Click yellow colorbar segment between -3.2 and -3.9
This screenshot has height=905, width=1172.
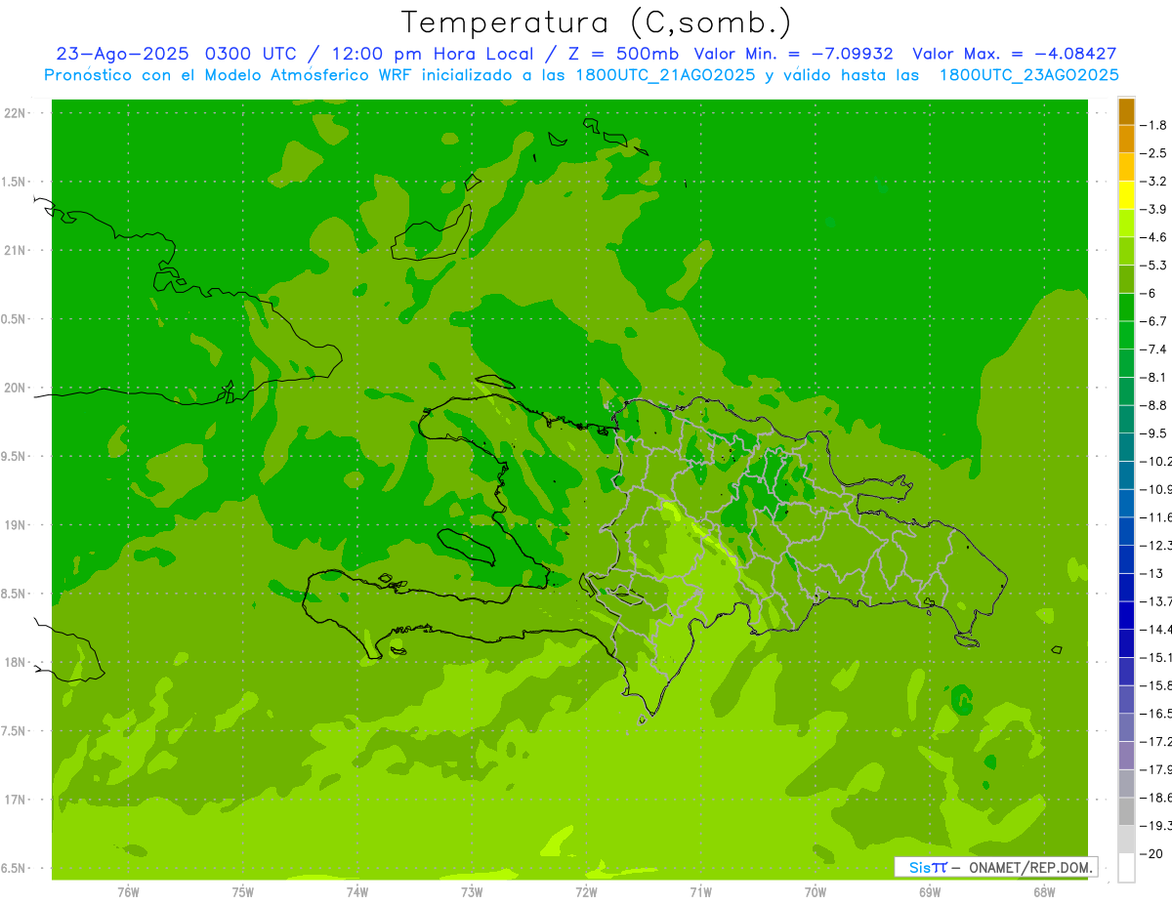tap(1126, 195)
